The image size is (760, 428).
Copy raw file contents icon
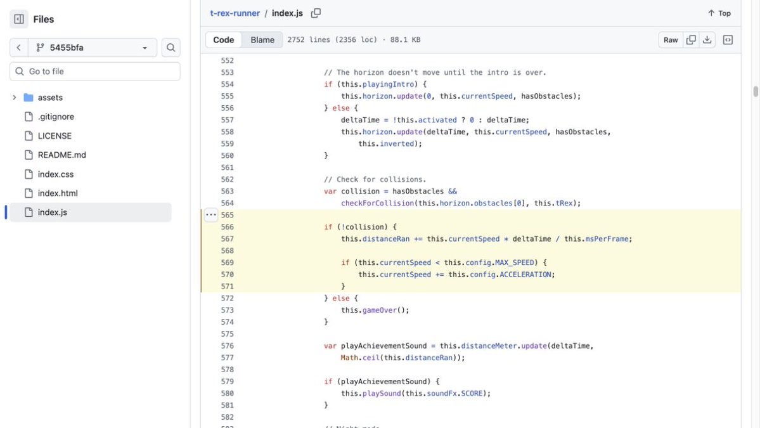(x=691, y=40)
